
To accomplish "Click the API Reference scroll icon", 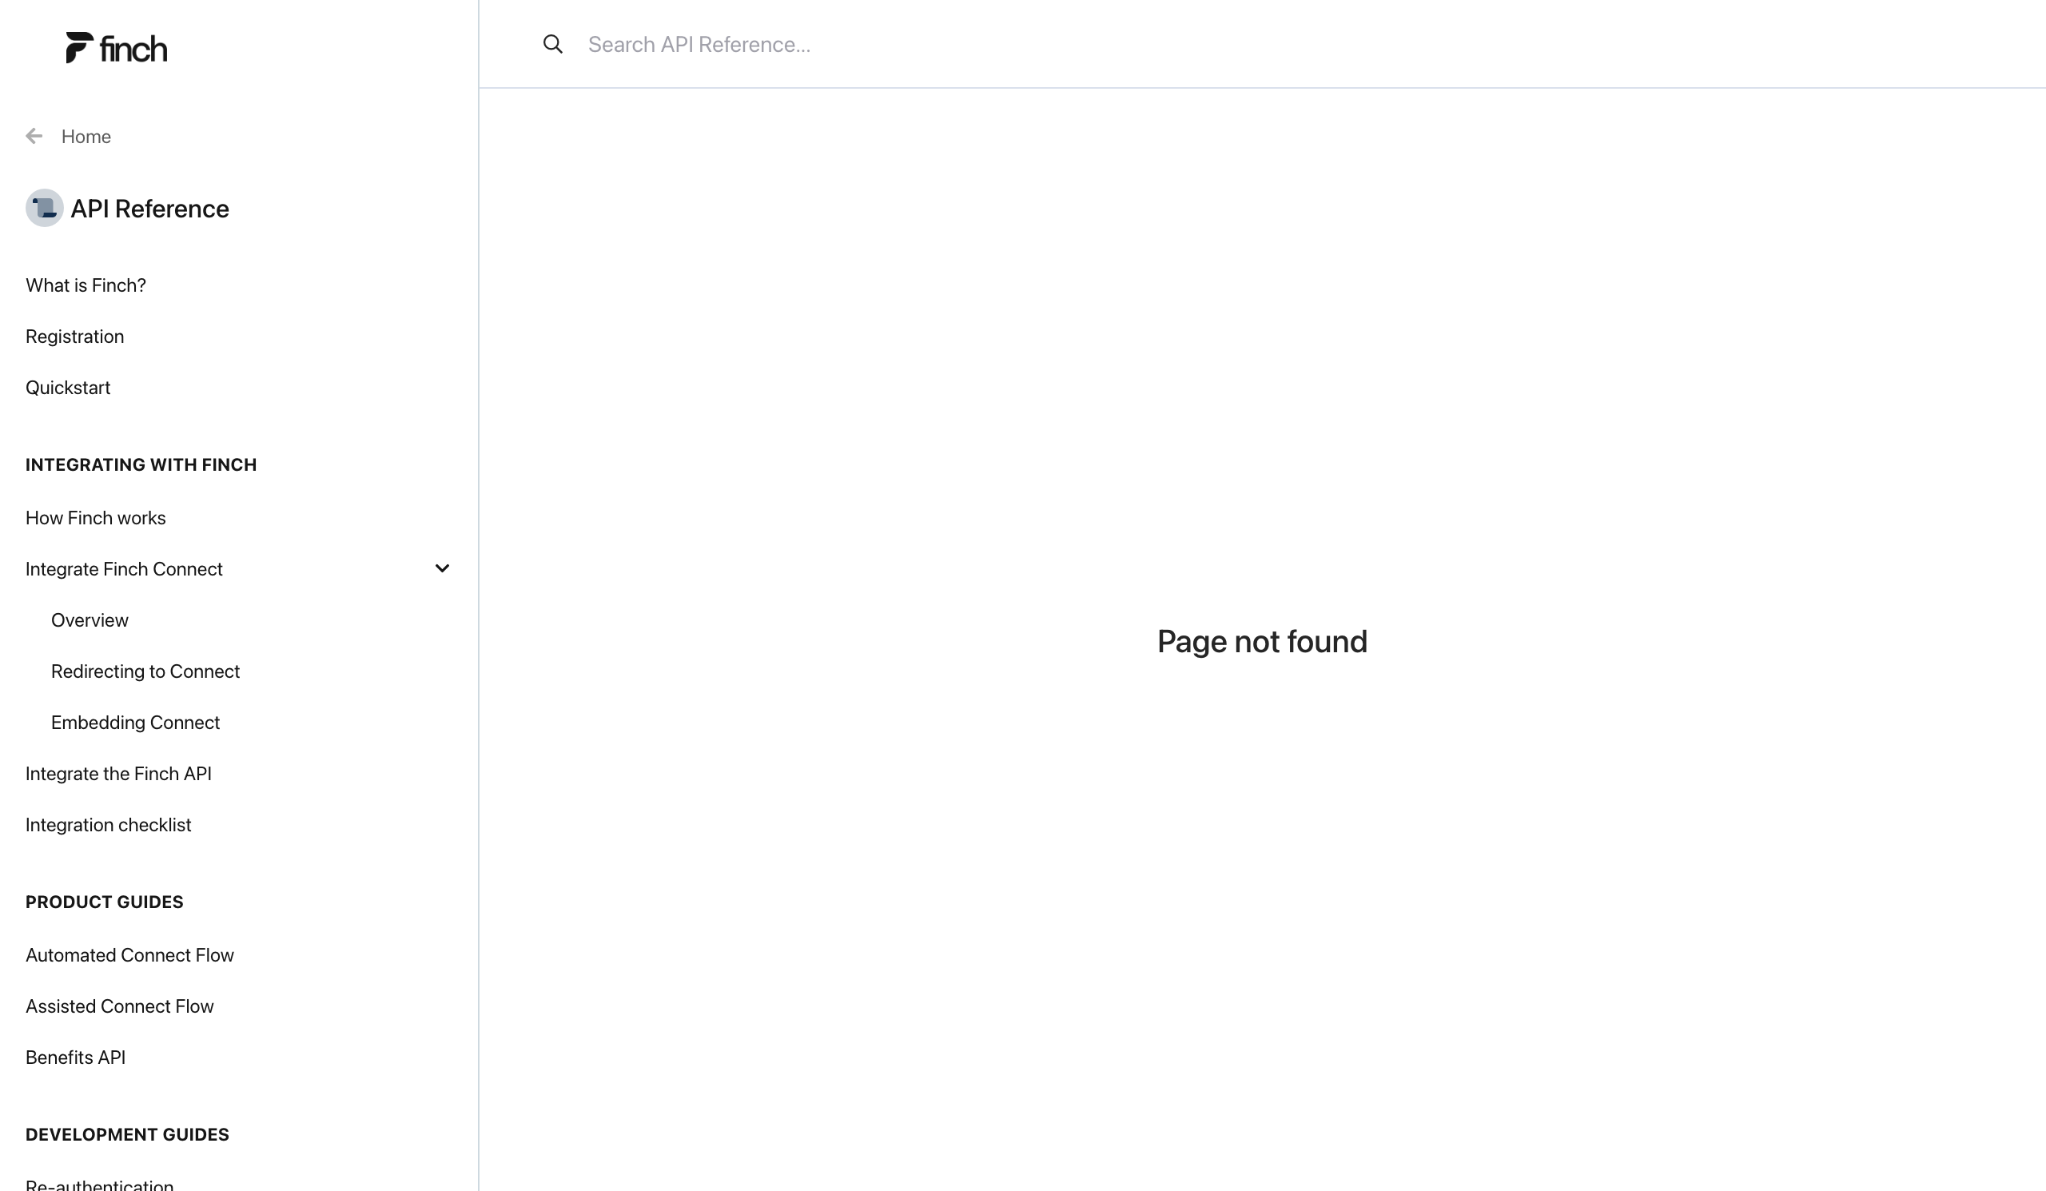I will pos(45,209).
